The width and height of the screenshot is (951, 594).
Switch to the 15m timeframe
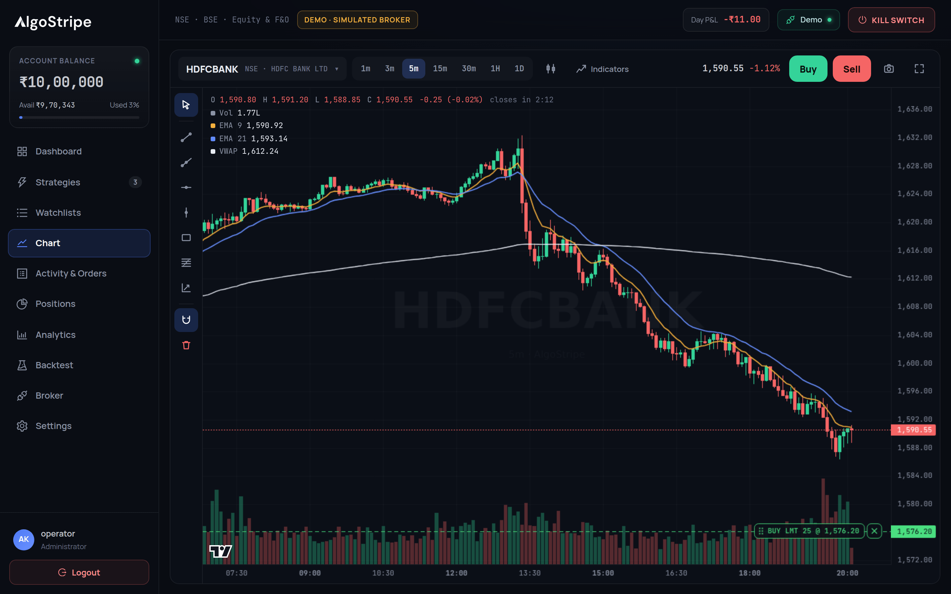tap(440, 69)
